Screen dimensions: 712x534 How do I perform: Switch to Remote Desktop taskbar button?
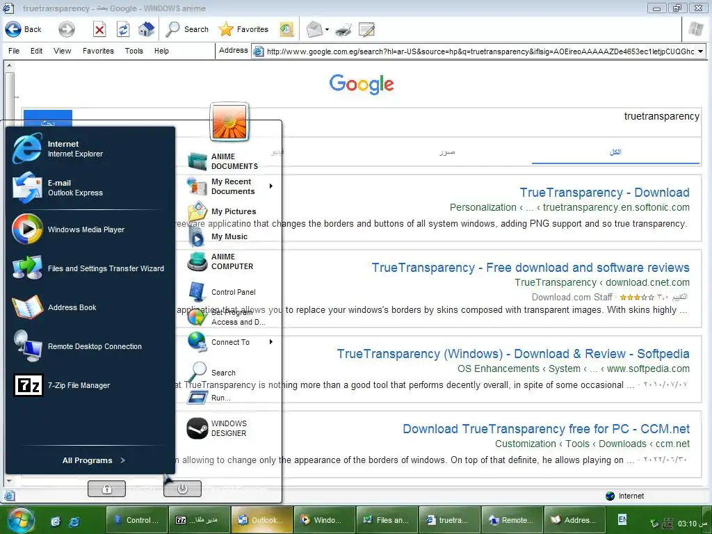click(511, 520)
